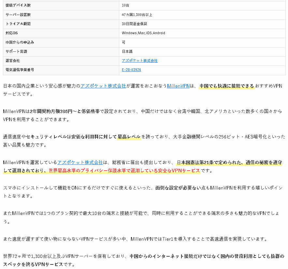
Task: Open the アズポケット株式会社 link in the 運営会社 table row
Action: 139,61
